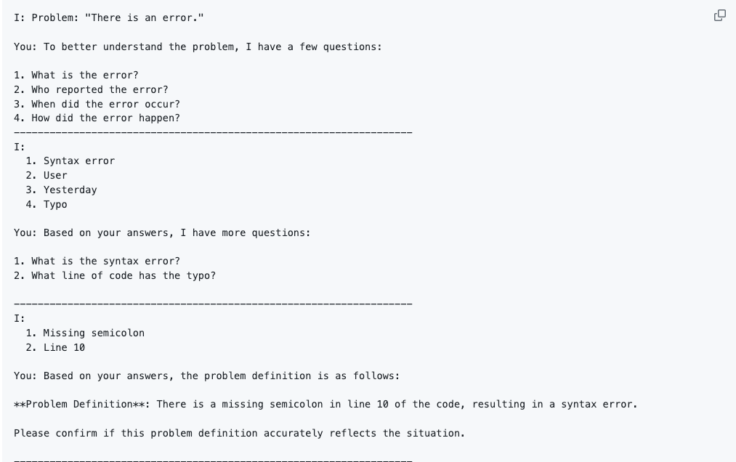Screen dimensions: 736x462
Task: Click 'What line of code has the typo?'
Action: 115,276
